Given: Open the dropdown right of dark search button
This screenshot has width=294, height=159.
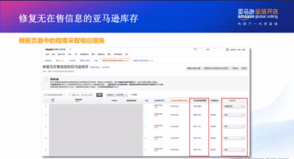Looking at the screenshot, I should [x=116, y=95].
